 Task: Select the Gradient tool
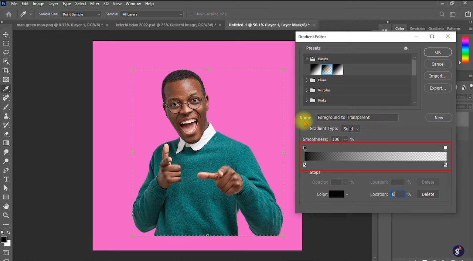[x=6, y=143]
